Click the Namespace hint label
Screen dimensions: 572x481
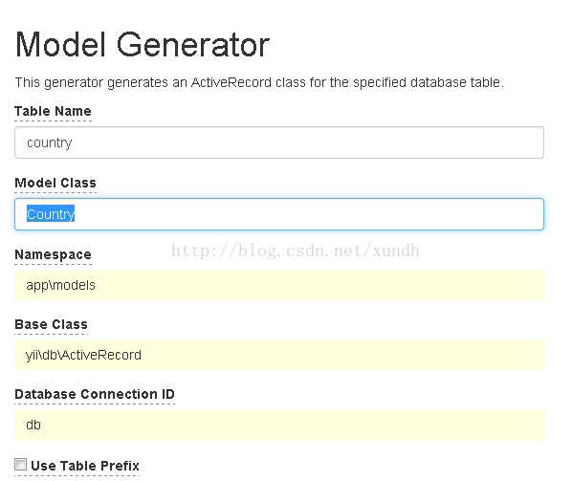[53, 254]
